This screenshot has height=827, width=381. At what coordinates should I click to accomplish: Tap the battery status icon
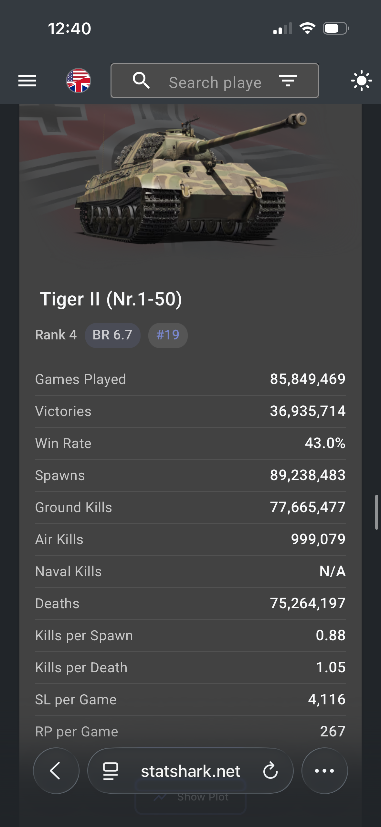[x=335, y=28]
